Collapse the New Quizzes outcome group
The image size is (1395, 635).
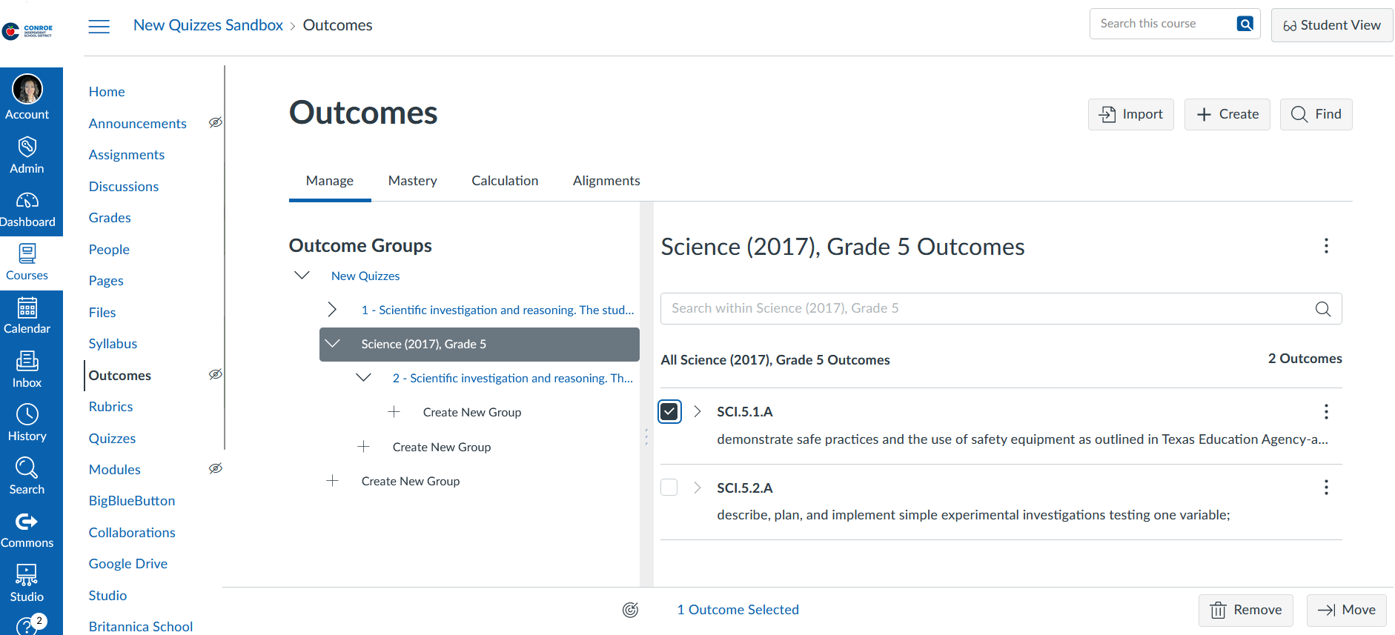coord(302,276)
